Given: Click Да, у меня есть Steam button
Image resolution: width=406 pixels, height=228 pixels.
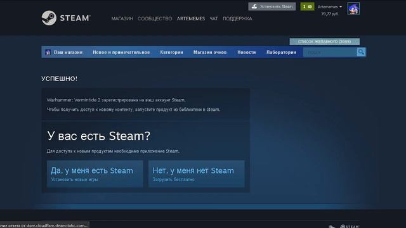Looking at the screenshot, I should pos(95,174).
